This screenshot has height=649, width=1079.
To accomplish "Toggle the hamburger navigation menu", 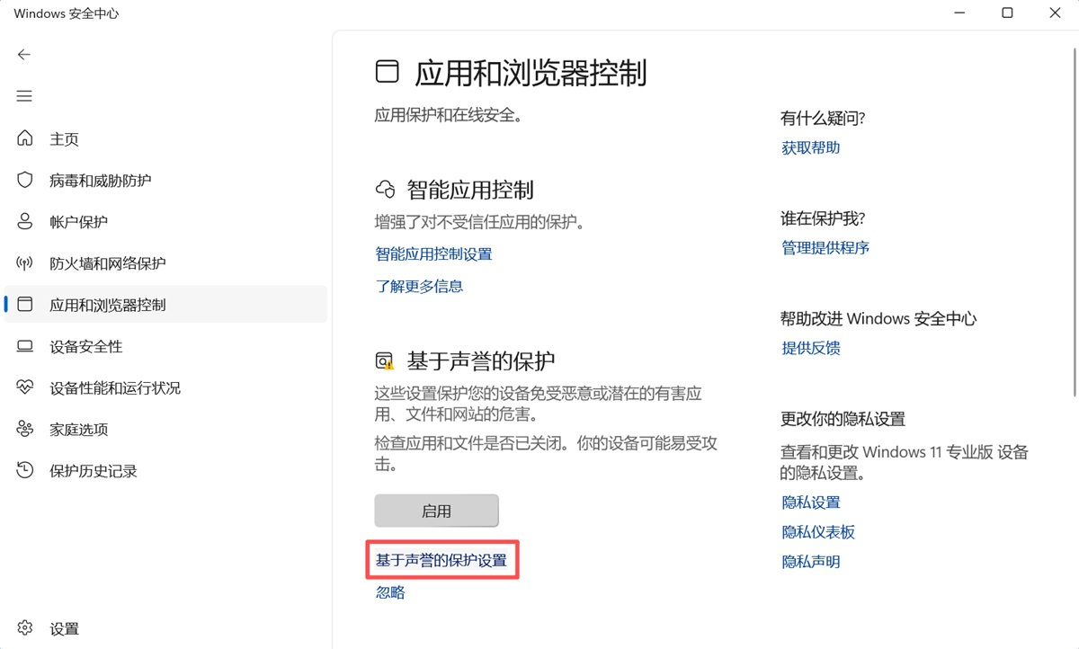I will coord(24,96).
